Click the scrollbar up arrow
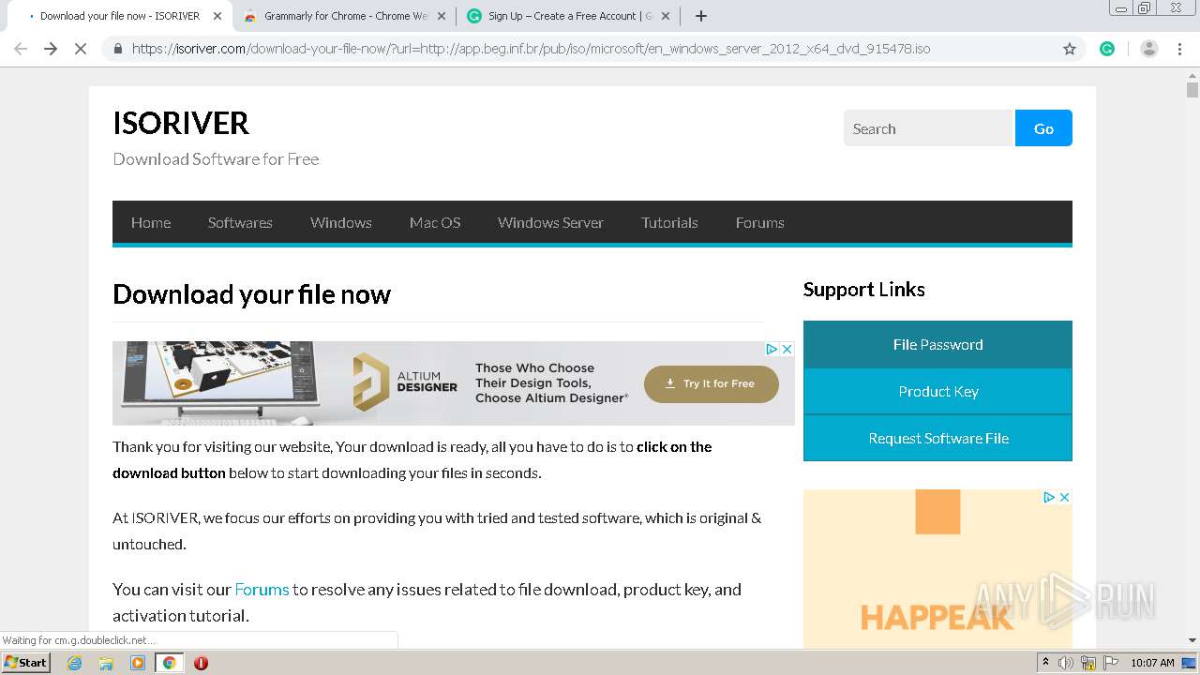The image size is (1200, 675). (1192, 75)
